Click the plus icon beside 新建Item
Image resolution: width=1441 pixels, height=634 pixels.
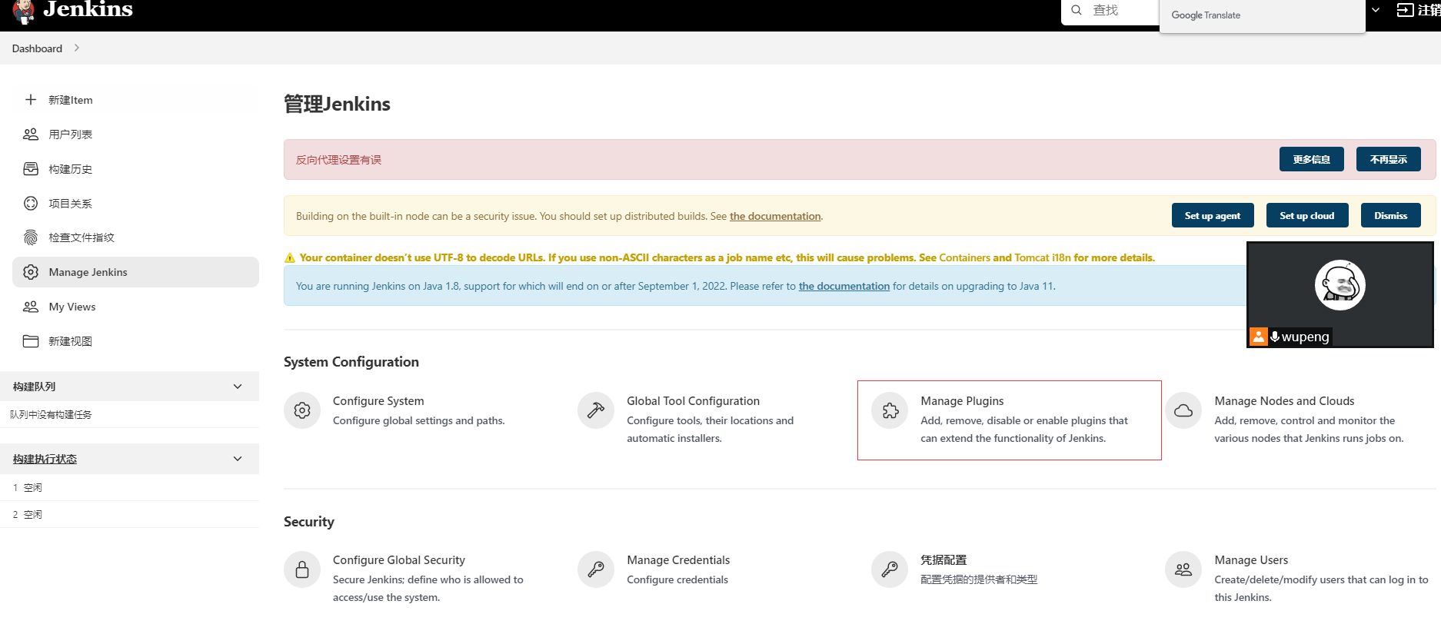coord(31,100)
